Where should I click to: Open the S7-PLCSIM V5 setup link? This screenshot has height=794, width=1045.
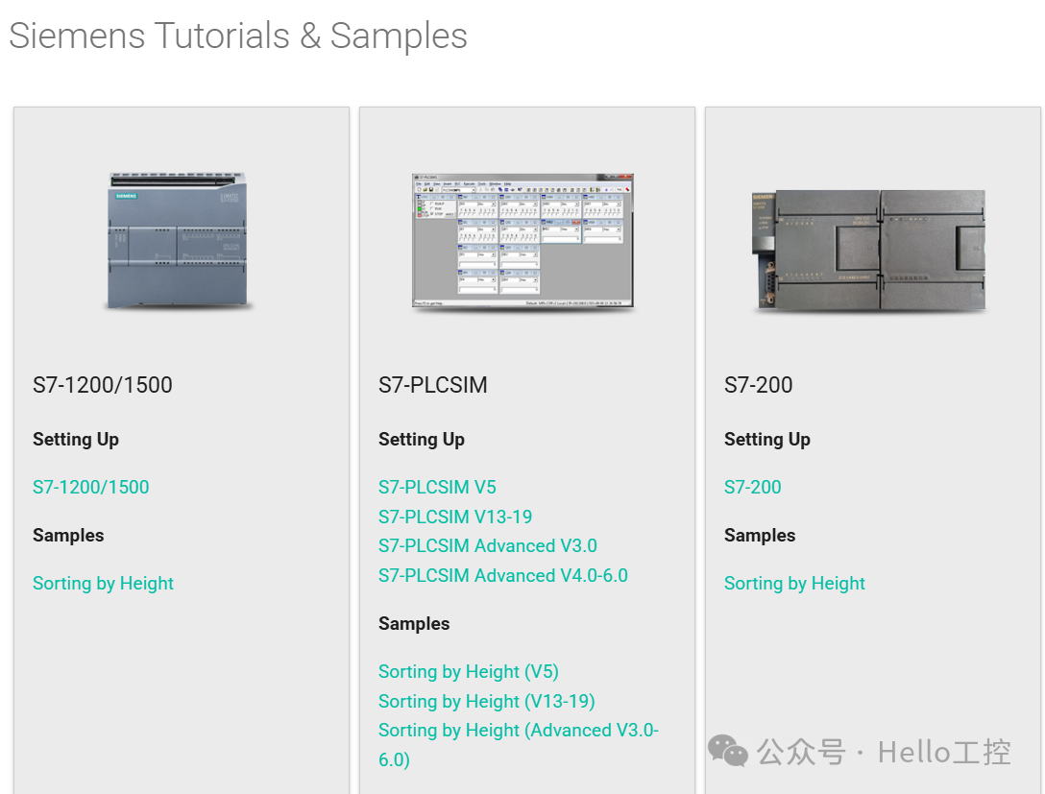(437, 487)
